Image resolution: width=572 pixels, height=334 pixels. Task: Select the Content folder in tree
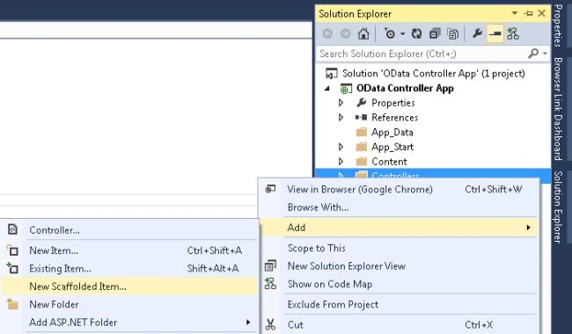[x=389, y=162]
